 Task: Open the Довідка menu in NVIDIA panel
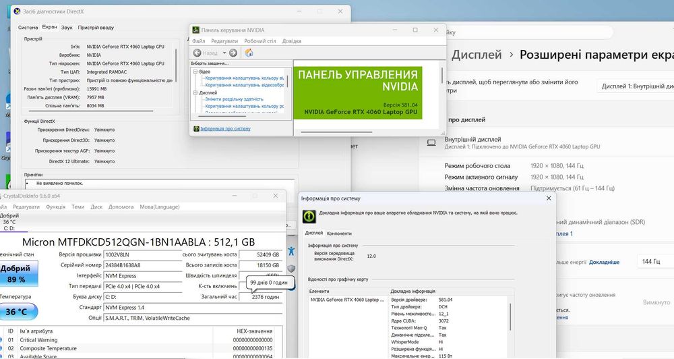click(291, 41)
